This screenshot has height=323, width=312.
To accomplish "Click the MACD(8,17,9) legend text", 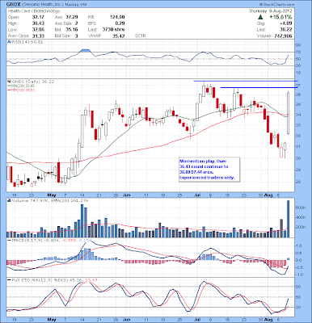I will (x=49, y=240).
